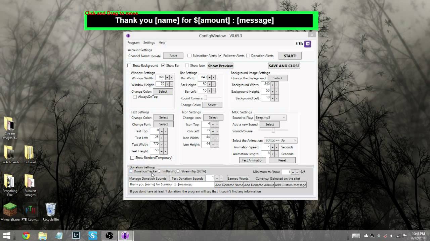Open the OneDrive cloud tray icon

(366, 236)
